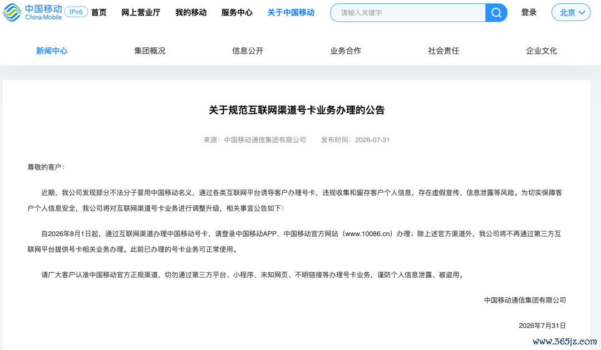Click the IPv6 badge
This screenshot has width=601, height=350.
(x=76, y=12)
